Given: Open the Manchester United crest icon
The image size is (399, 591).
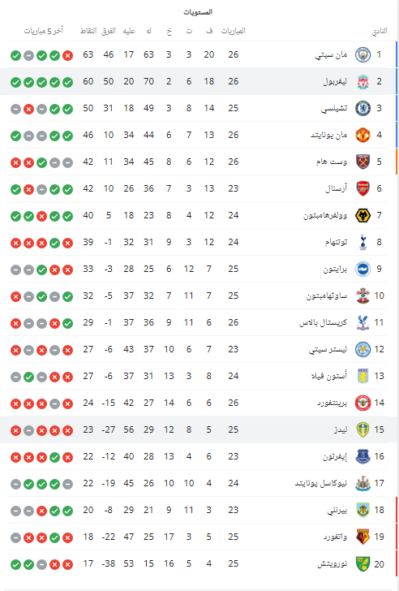Looking at the screenshot, I should 363,135.
